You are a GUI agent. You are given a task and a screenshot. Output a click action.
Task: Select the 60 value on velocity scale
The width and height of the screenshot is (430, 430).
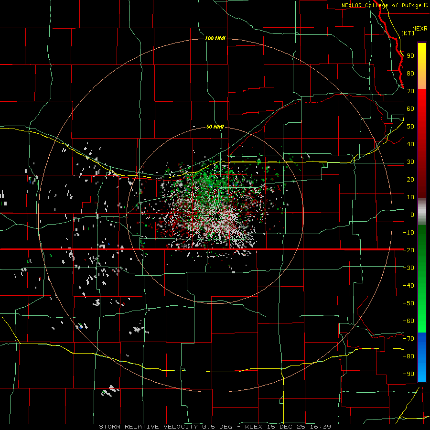tap(410, 108)
